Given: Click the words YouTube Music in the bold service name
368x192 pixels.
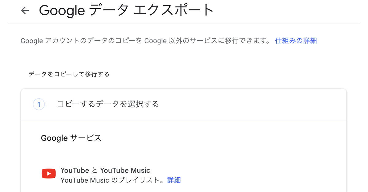Looking at the screenshot, I should tap(125, 170).
